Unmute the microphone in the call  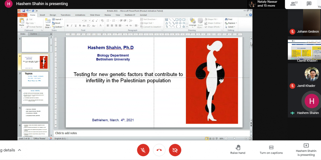143,150
